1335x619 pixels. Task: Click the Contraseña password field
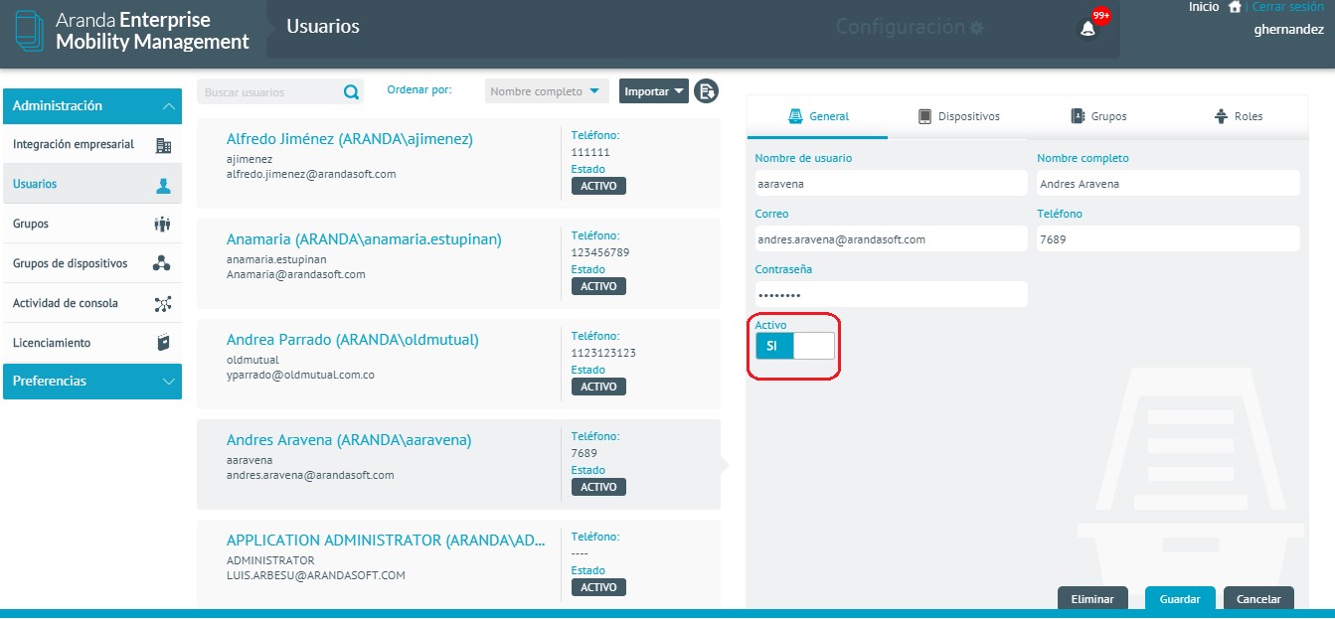coord(891,295)
